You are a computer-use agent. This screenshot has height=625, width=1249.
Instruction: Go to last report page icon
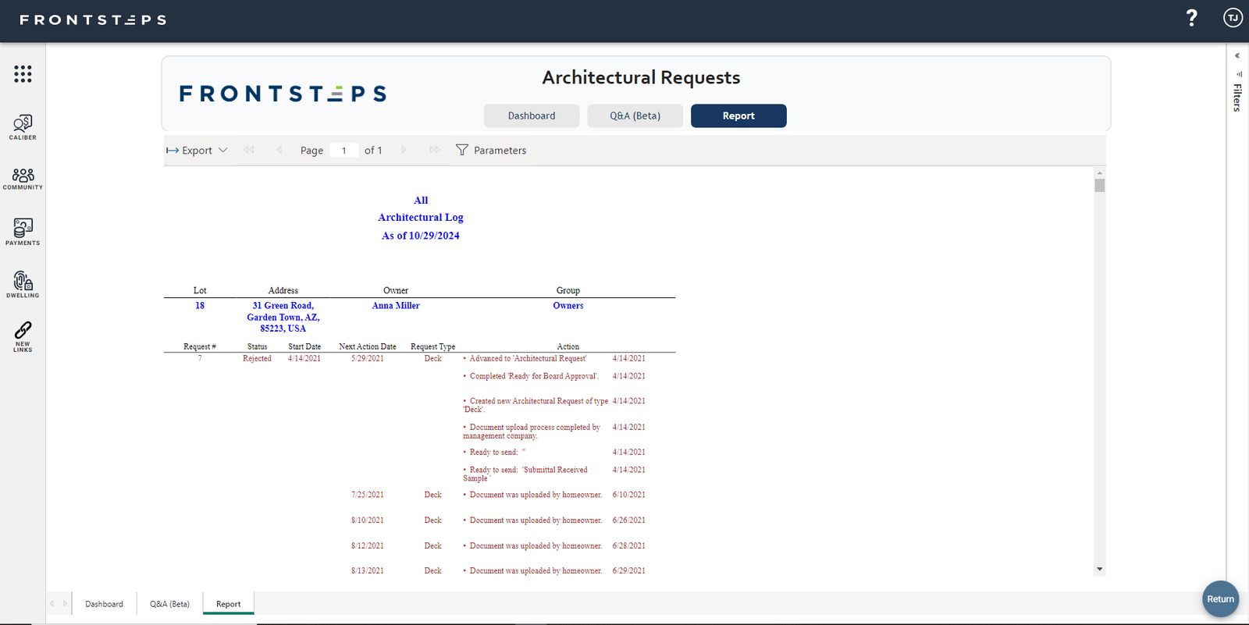(435, 150)
